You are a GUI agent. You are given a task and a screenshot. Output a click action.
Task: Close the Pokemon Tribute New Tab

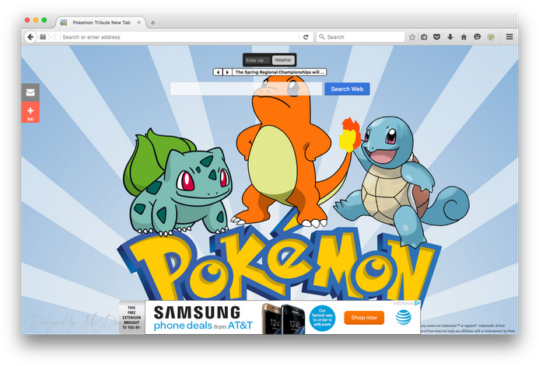pos(139,23)
